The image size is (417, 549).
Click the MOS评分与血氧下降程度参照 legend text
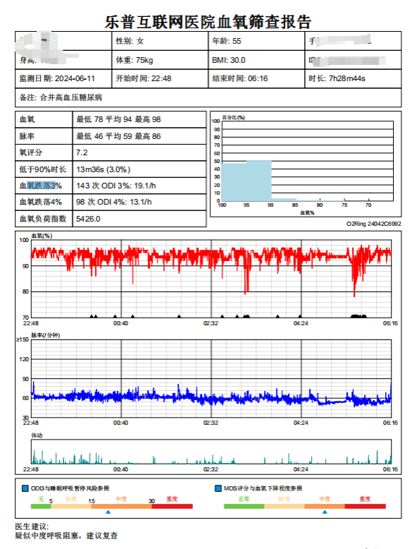point(263,488)
